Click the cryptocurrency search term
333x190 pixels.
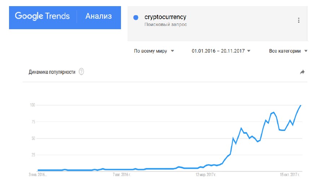[165, 17]
